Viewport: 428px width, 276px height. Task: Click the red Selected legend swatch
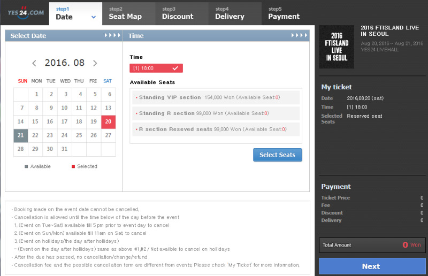73,166
